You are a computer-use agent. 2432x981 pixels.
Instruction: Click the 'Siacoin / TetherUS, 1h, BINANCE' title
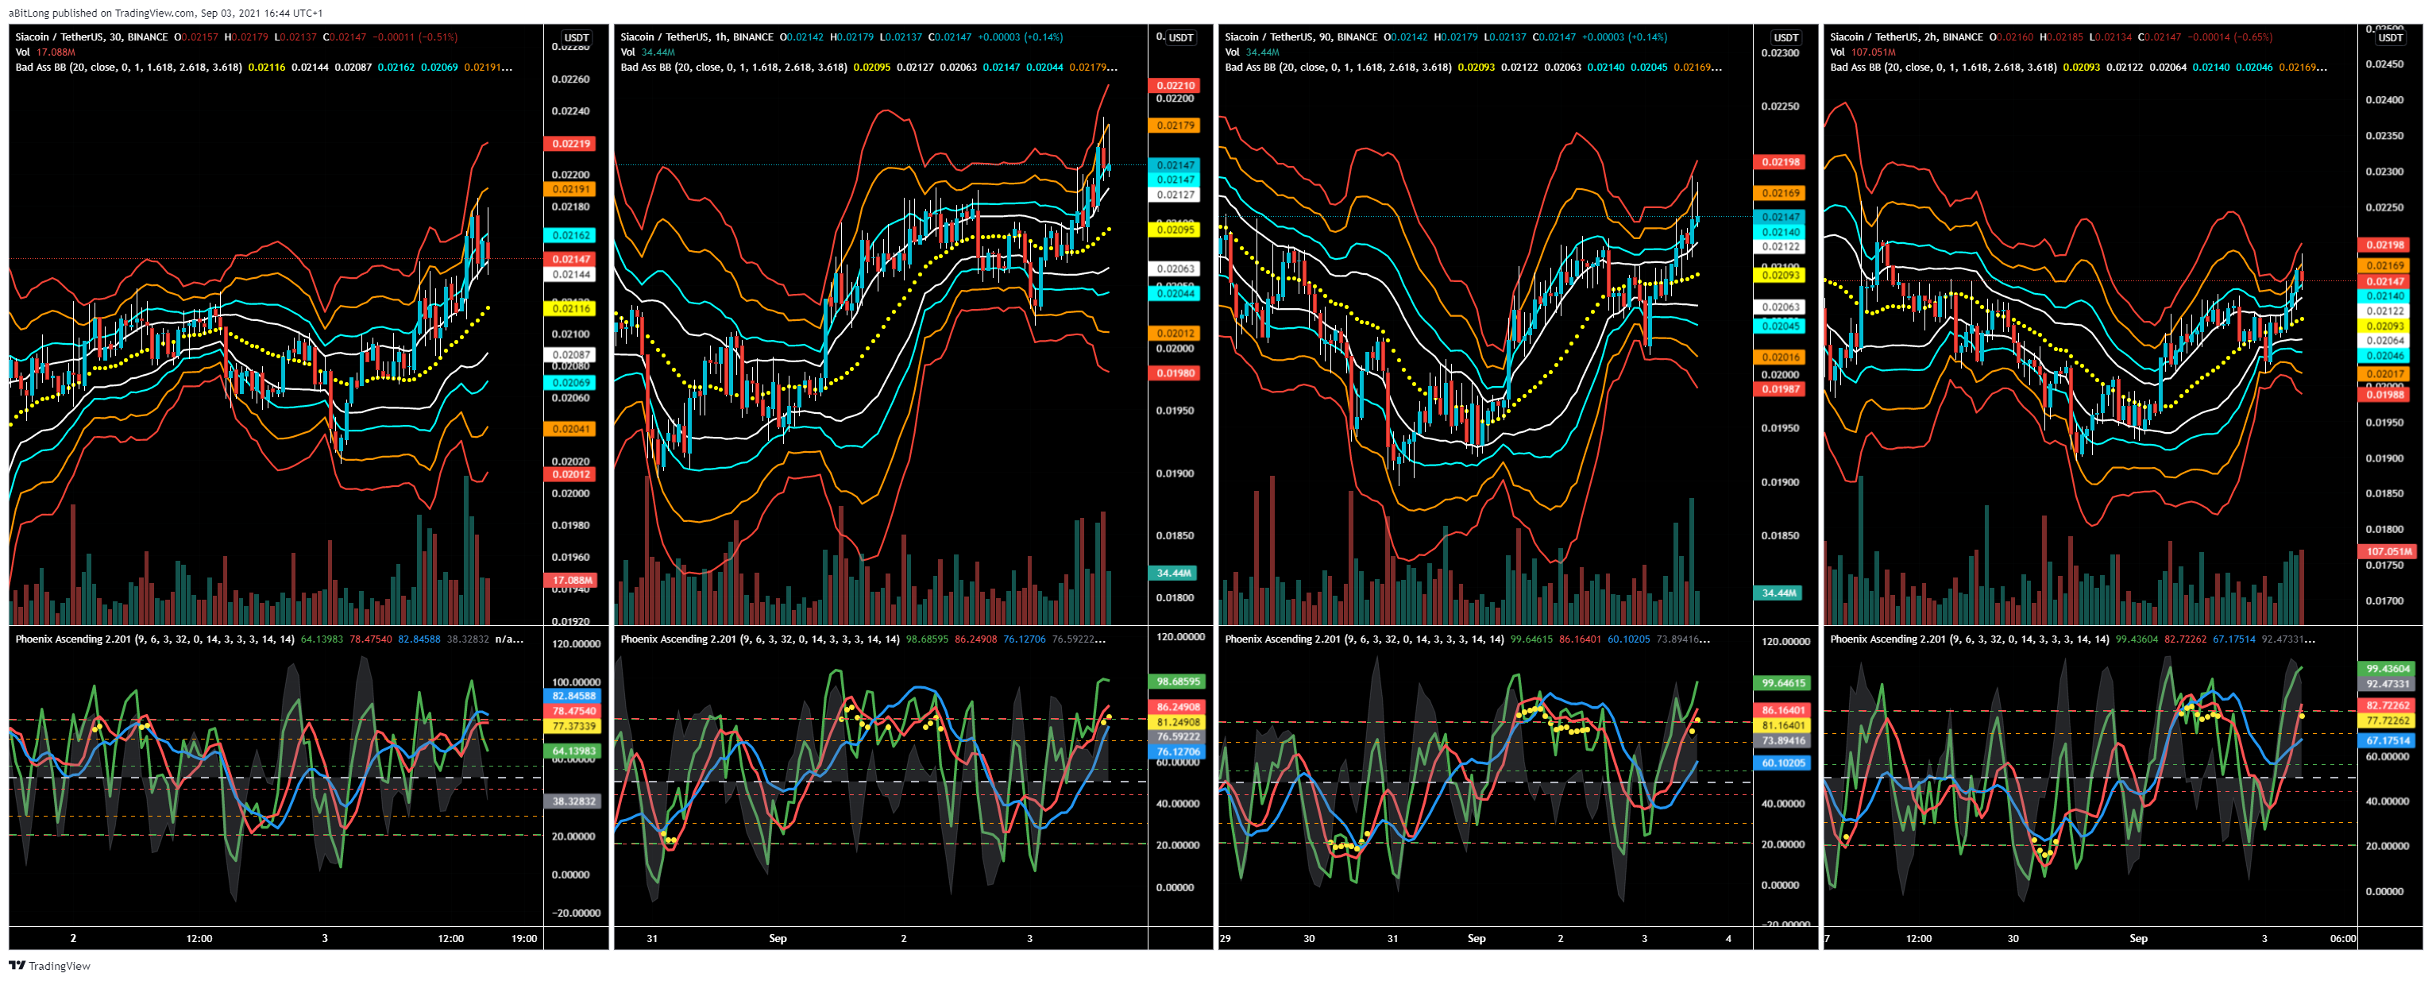click(x=697, y=37)
